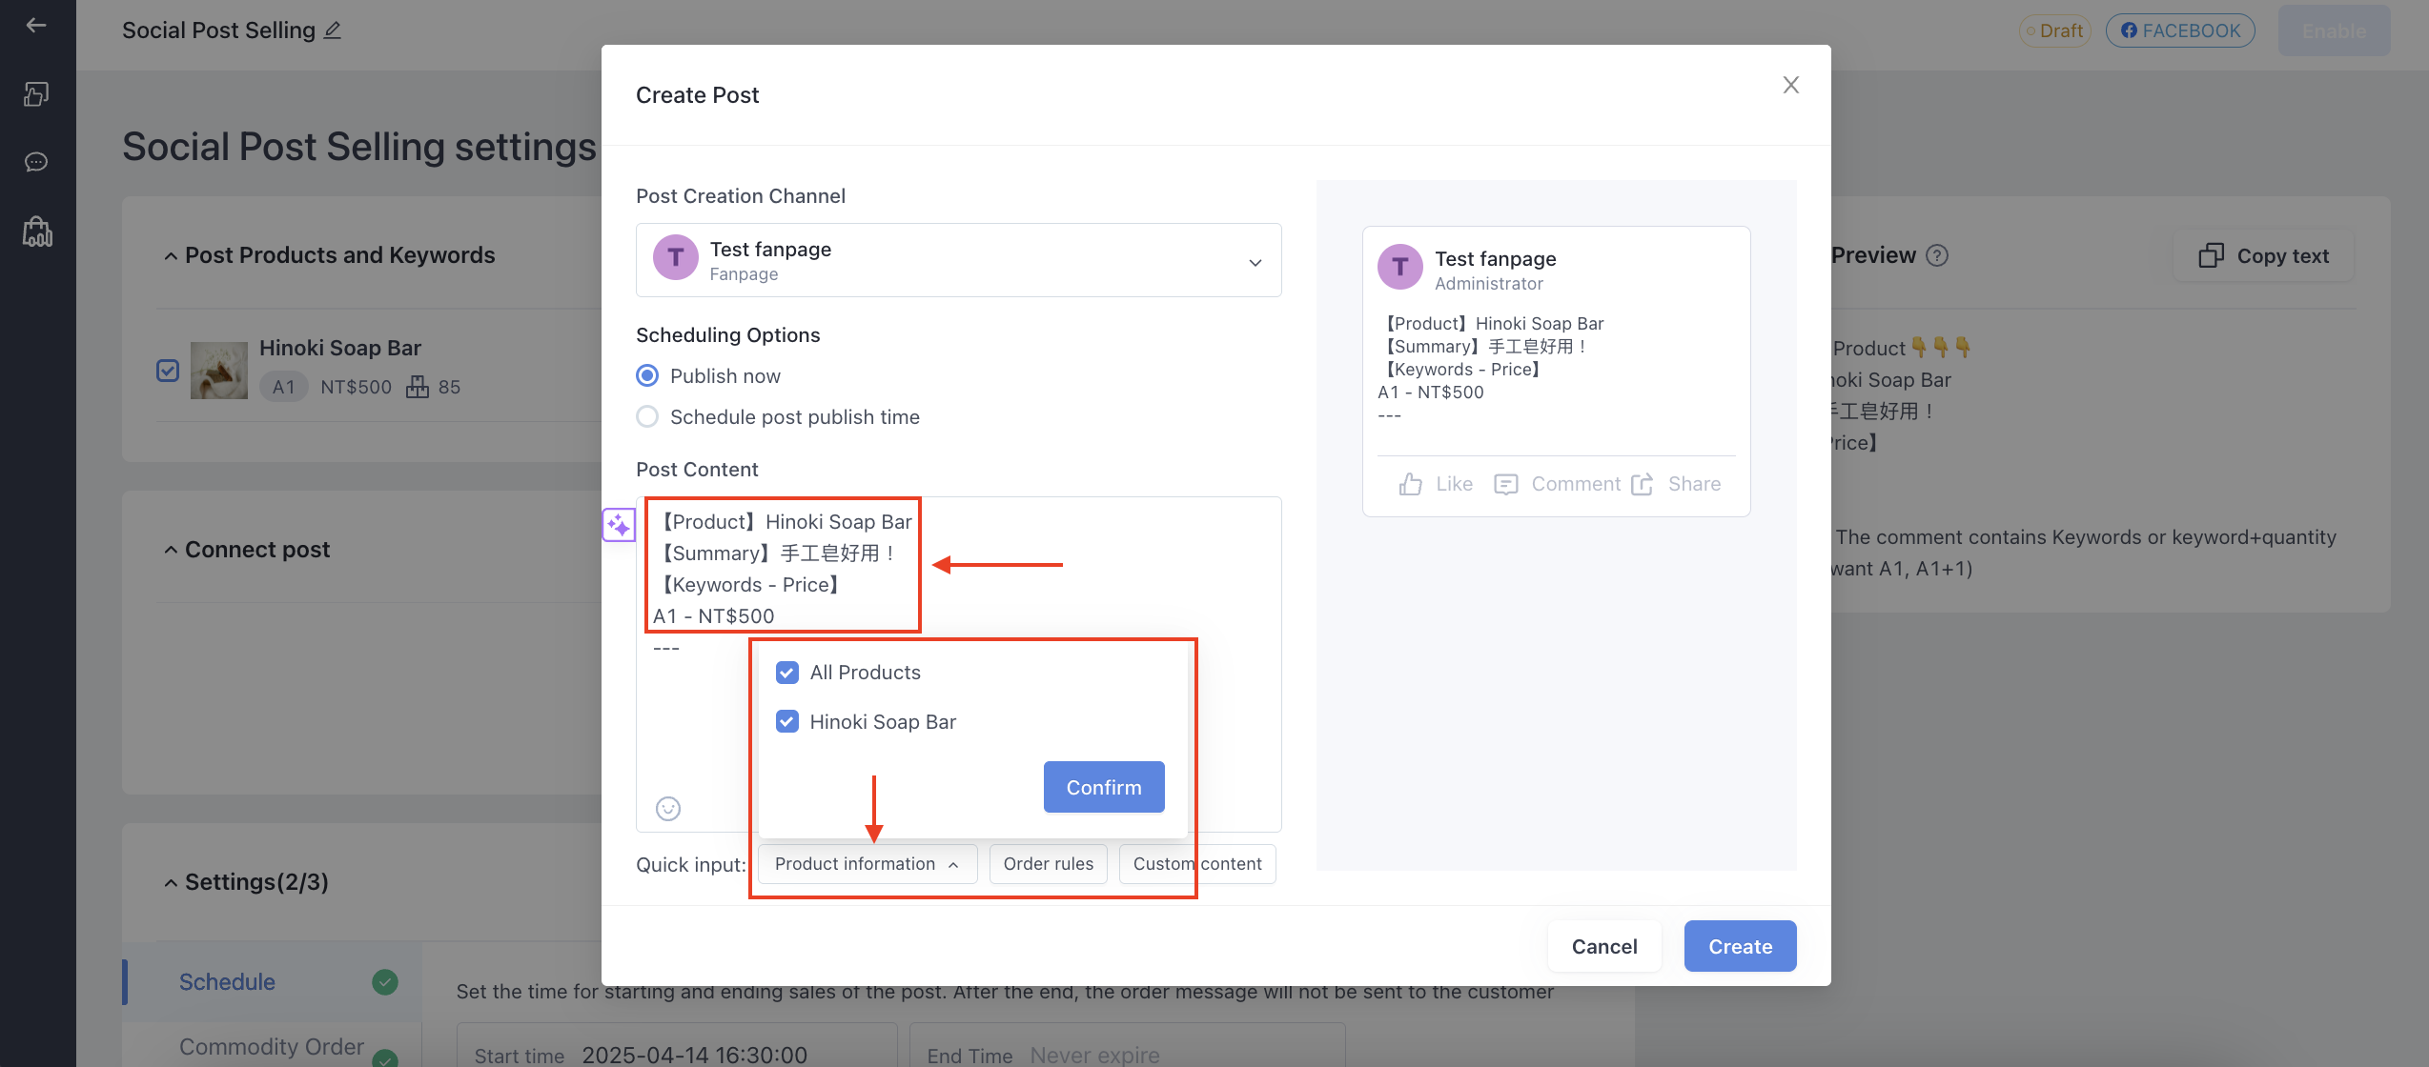2429x1067 pixels.
Task: Collapse the Product information quick input dropdown
Action: point(867,864)
